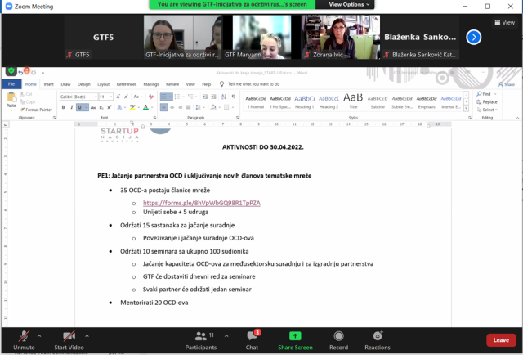Image resolution: width=523 pixels, height=355 pixels.
Task: Open the Reactions menu
Action: [377, 339]
